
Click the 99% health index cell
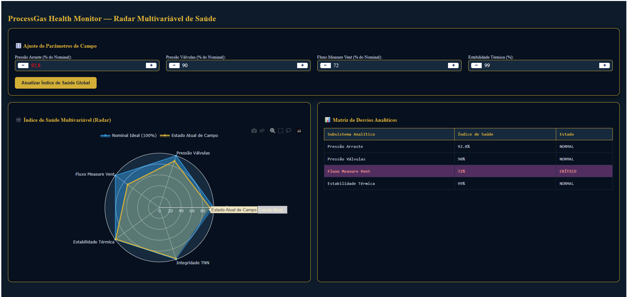coord(505,184)
